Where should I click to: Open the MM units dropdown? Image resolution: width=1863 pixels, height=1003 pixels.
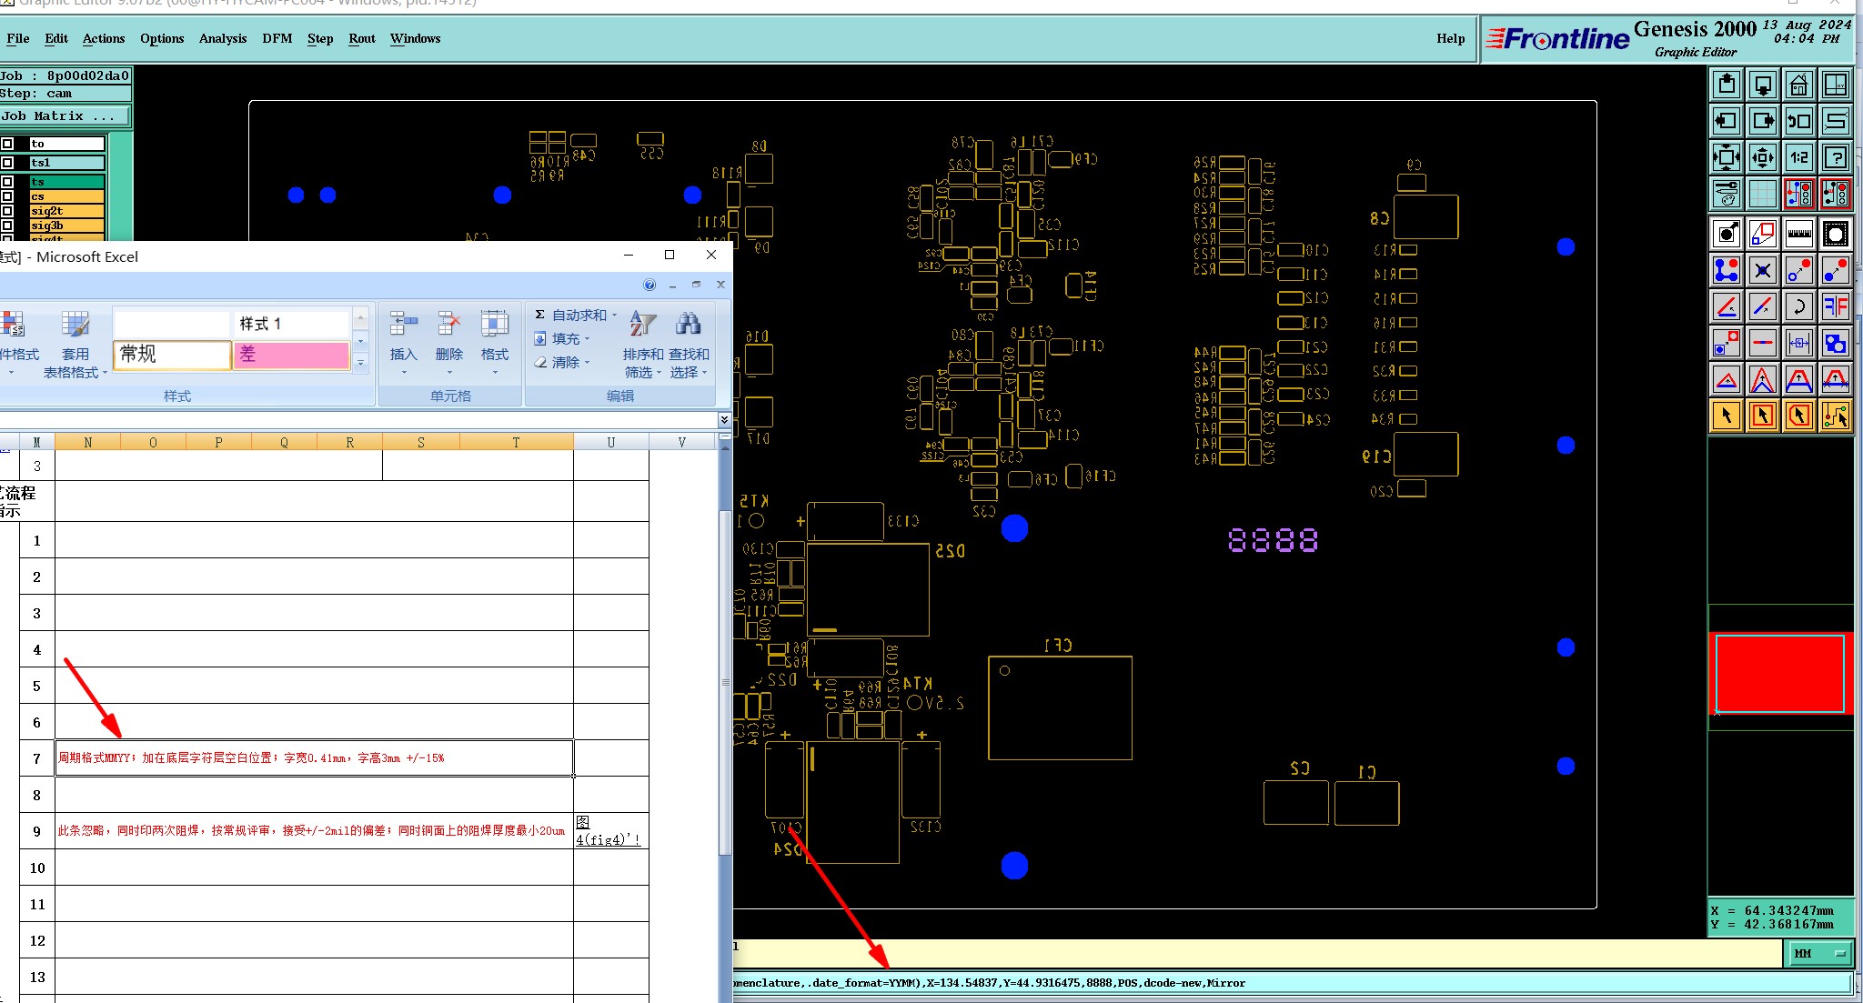pos(1820,953)
